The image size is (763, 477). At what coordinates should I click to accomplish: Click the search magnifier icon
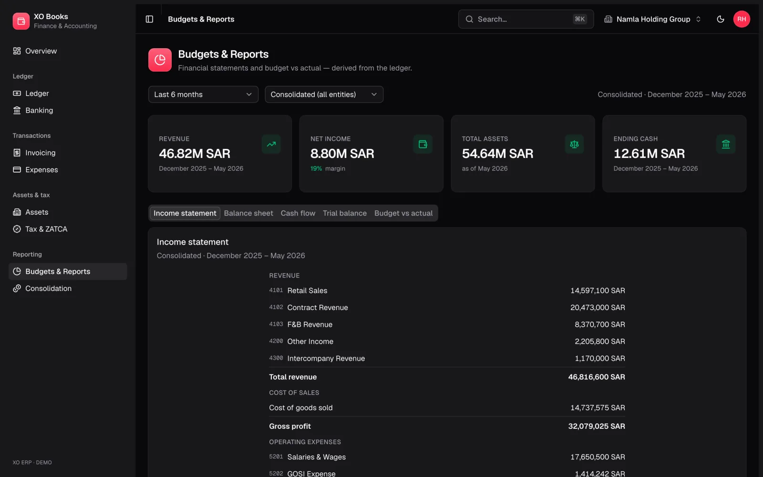469,19
